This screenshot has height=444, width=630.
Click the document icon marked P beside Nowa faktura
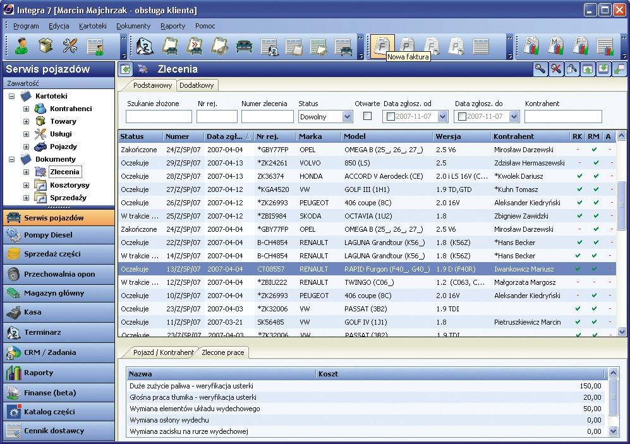406,44
